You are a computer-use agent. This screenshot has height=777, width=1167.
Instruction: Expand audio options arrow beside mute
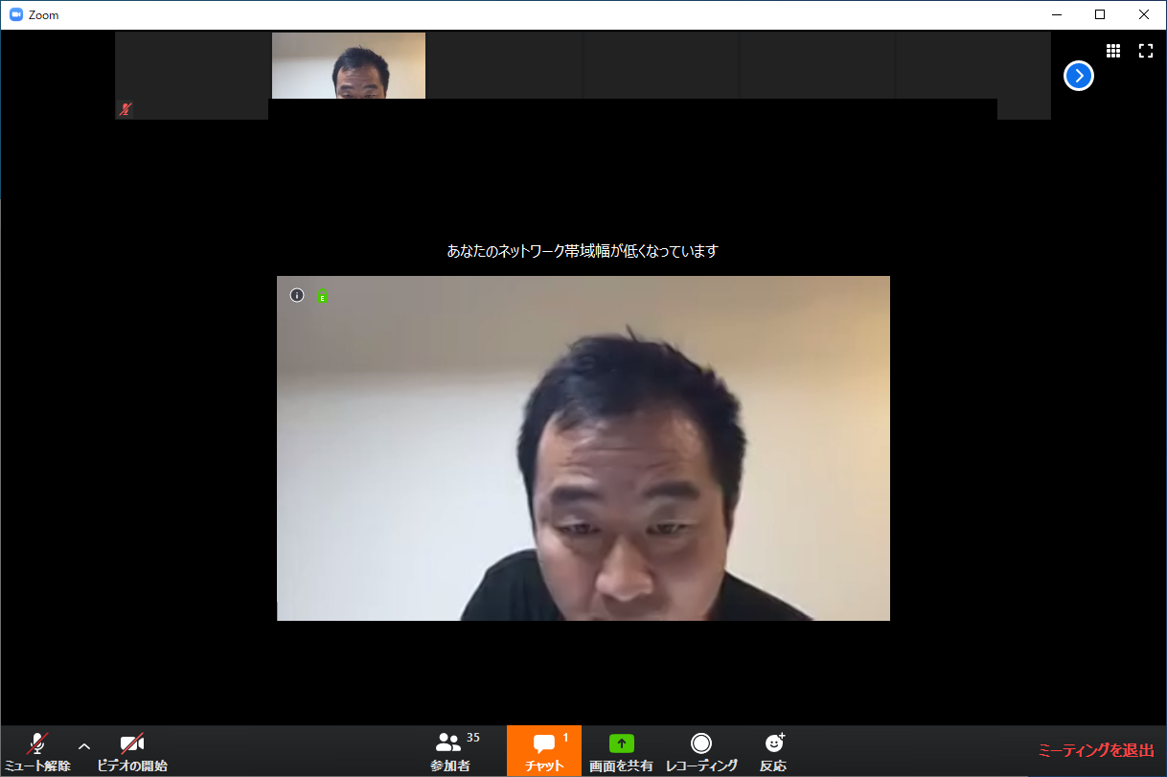[x=84, y=746]
